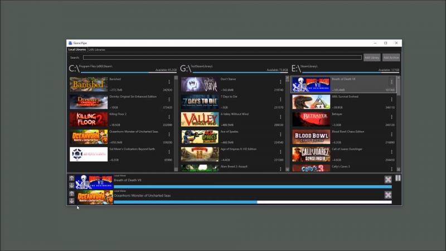Image resolution: width=446 pixels, height=251 pixels.
Task: Click E: library scrollbar down arrow
Action: click(399, 170)
